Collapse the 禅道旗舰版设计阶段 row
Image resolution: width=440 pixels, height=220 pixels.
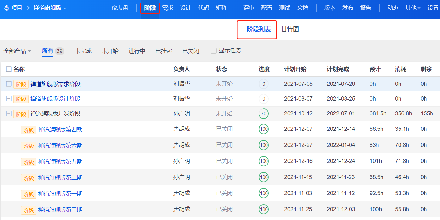point(9,99)
